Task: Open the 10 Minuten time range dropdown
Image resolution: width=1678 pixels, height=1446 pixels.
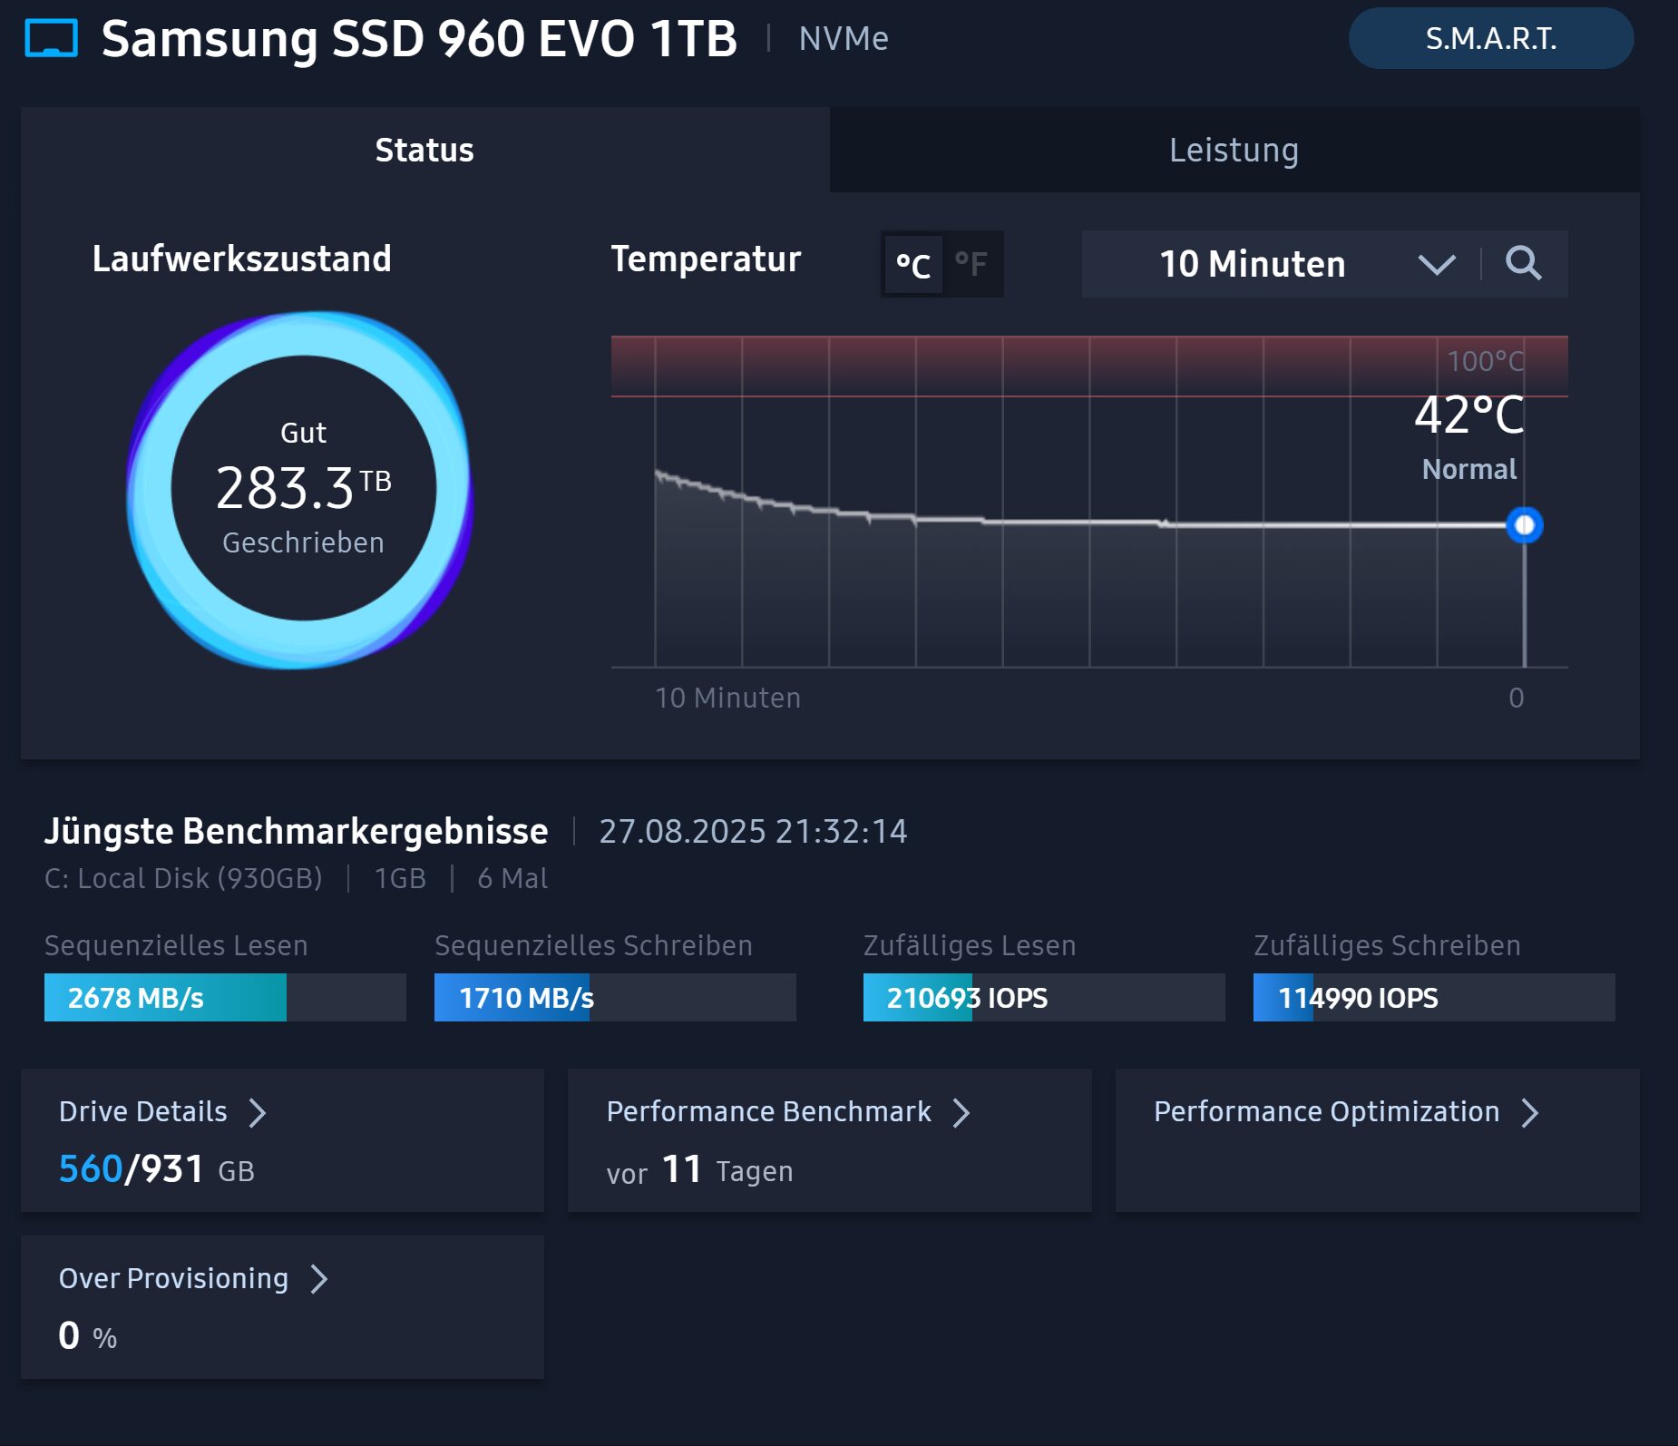Action: click(1252, 264)
